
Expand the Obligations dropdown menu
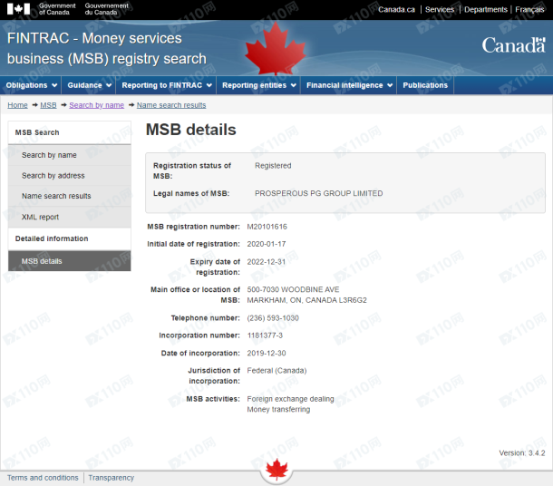[x=32, y=85]
